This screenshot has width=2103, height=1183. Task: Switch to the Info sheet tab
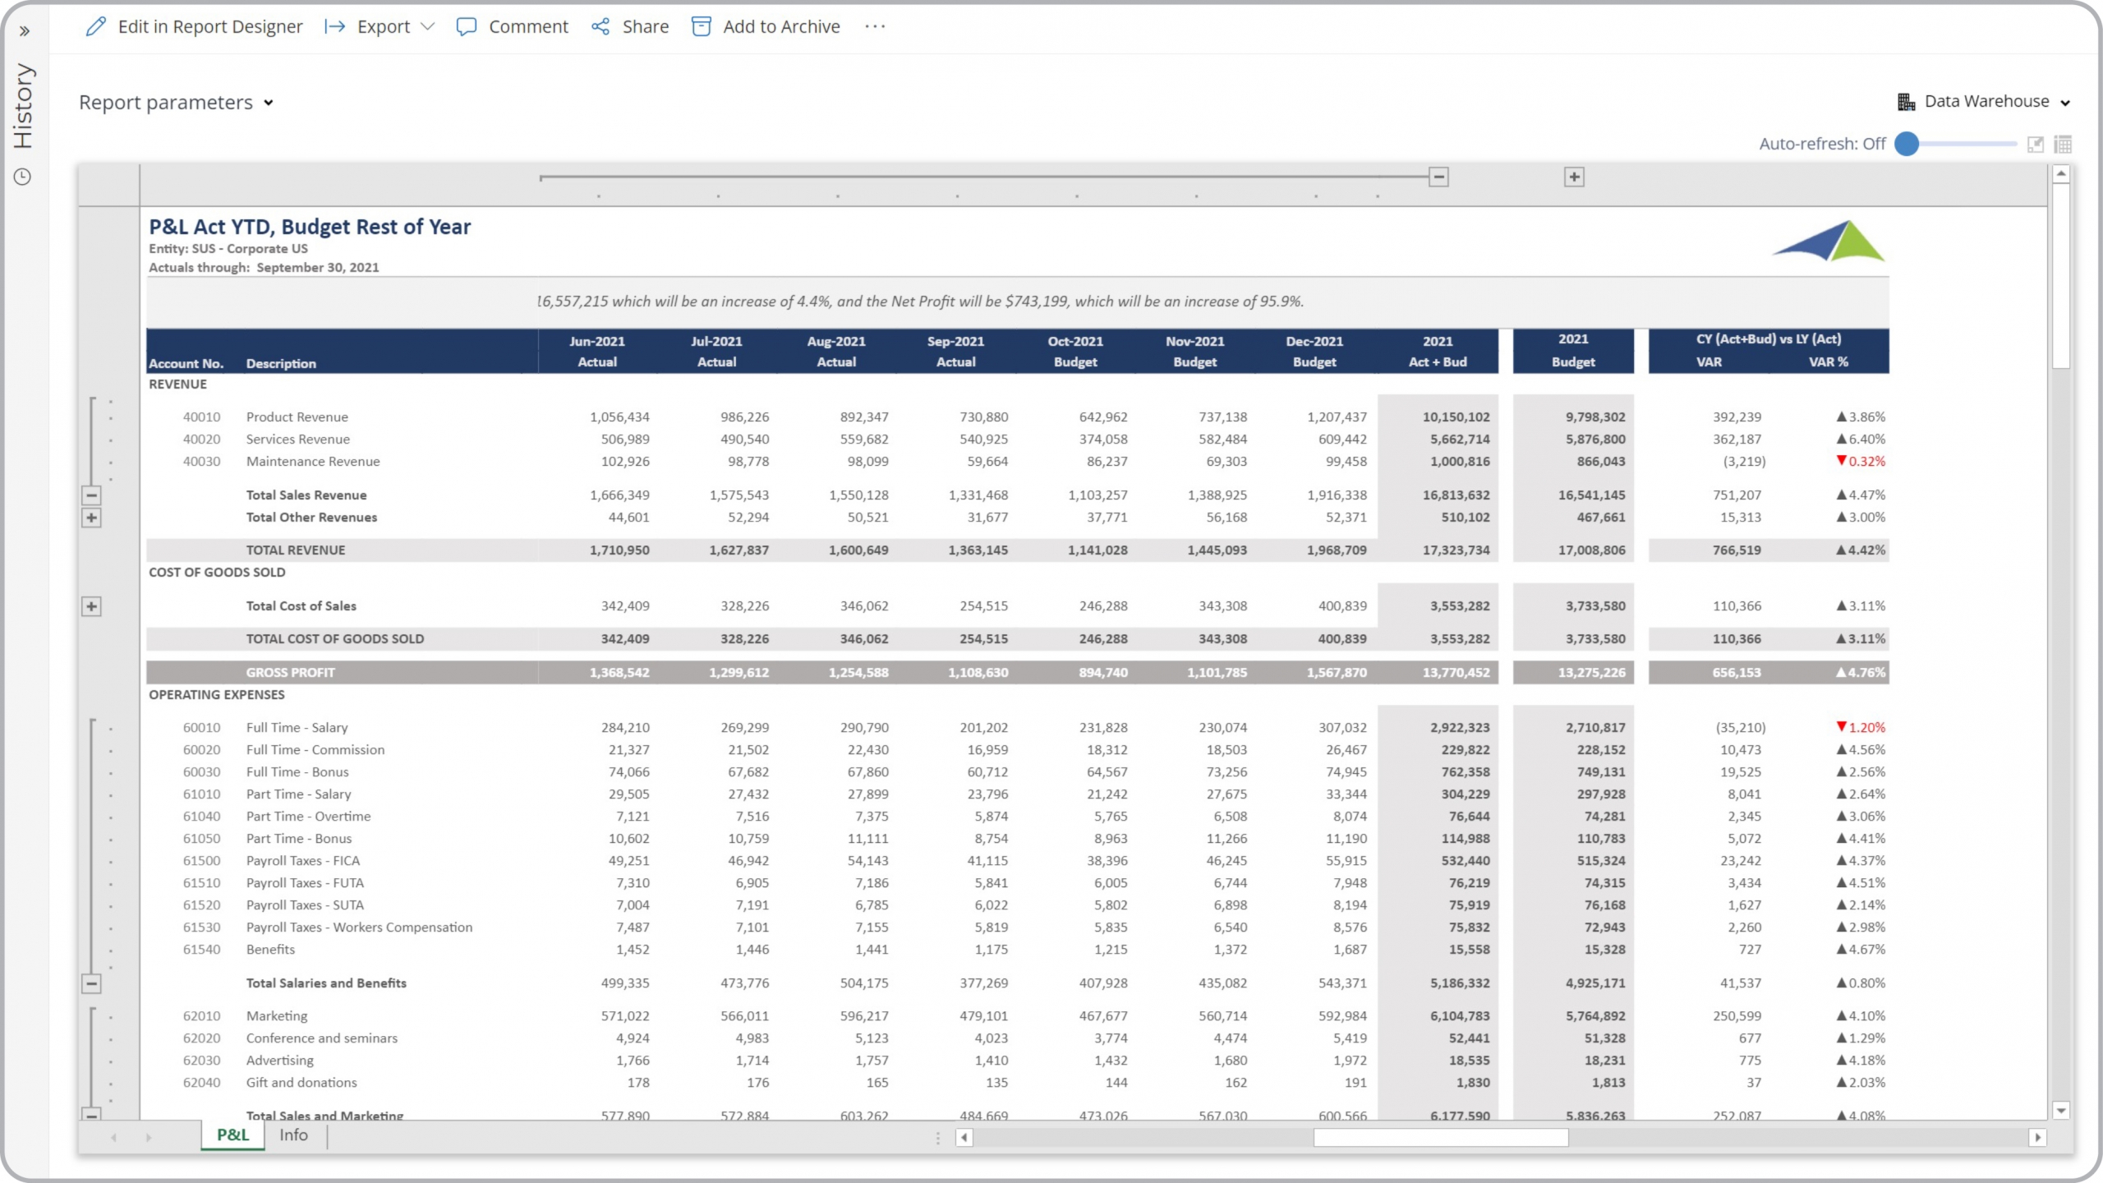click(x=293, y=1135)
